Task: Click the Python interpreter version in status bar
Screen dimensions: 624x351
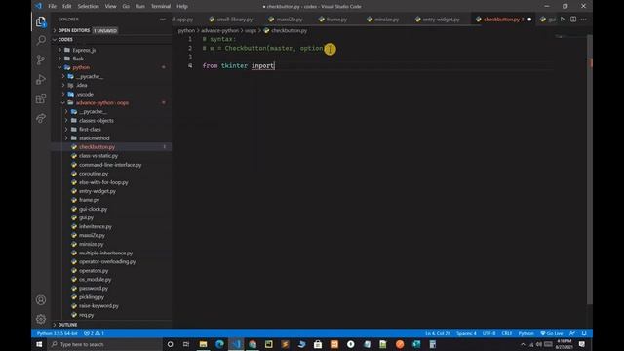Action: coord(57,333)
